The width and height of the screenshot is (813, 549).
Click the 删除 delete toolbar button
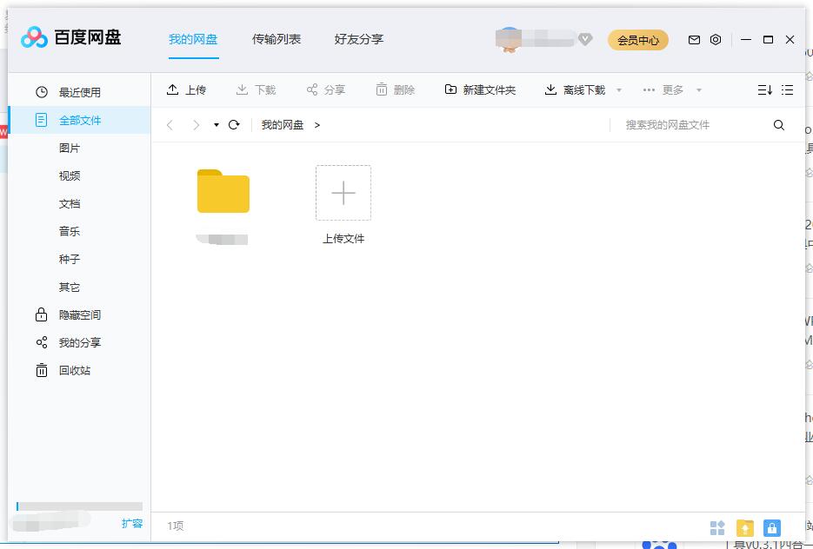click(x=395, y=89)
